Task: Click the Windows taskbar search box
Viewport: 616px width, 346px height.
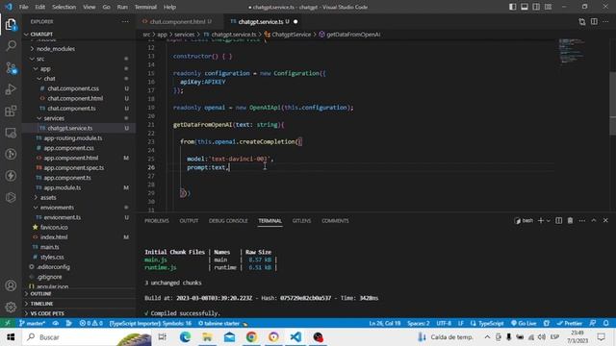Action: [x=87, y=337]
